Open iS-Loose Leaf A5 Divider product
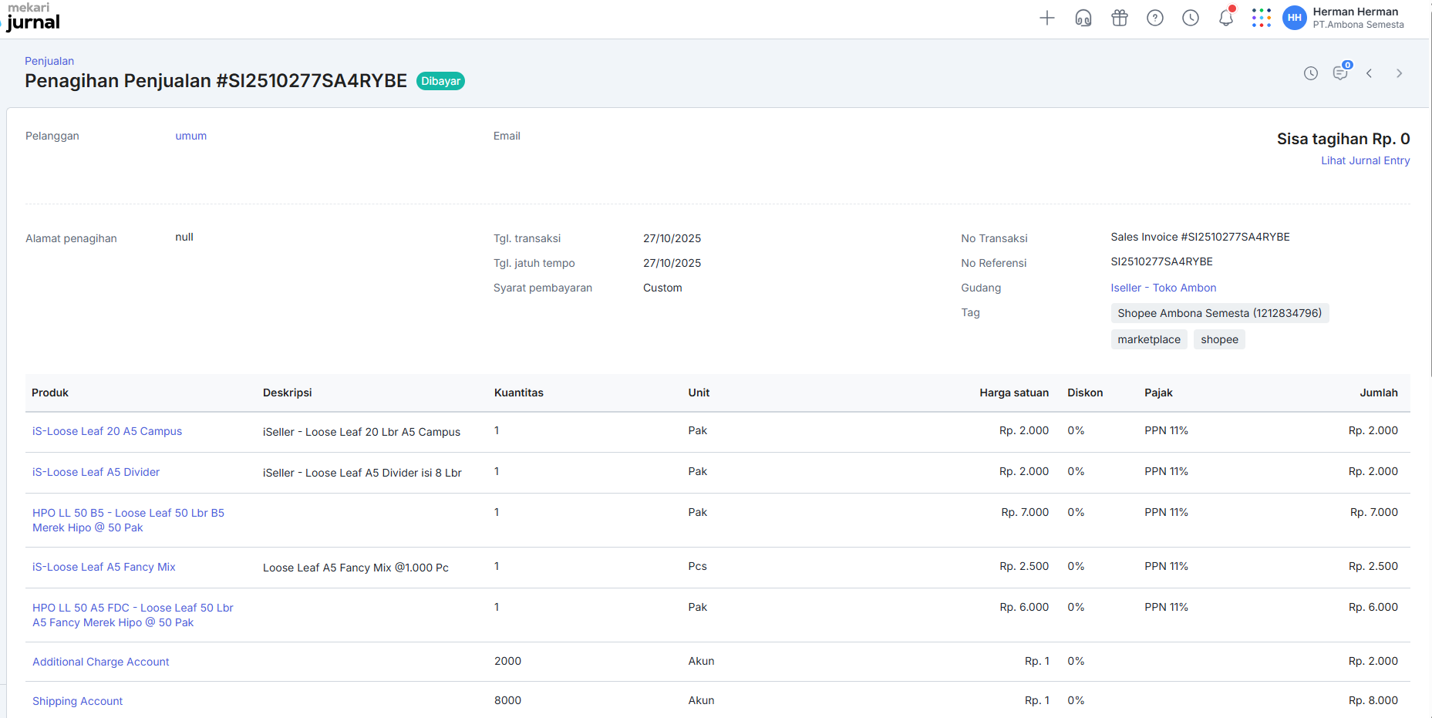Image resolution: width=1432 pixels, height=718 pixels. (96, 472)
